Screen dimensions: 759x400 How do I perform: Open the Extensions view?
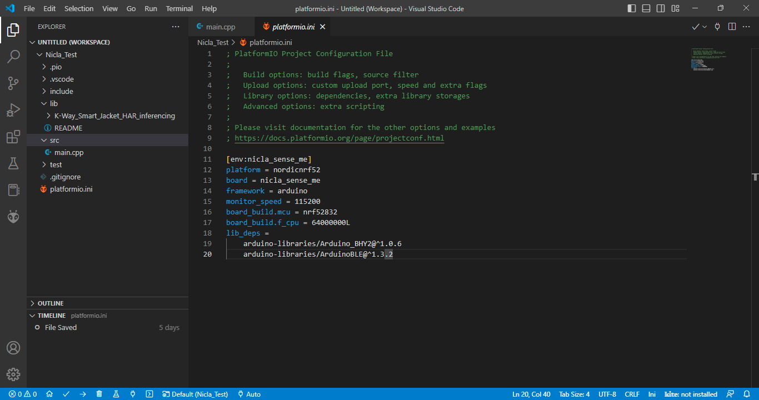tap(13, 137)
